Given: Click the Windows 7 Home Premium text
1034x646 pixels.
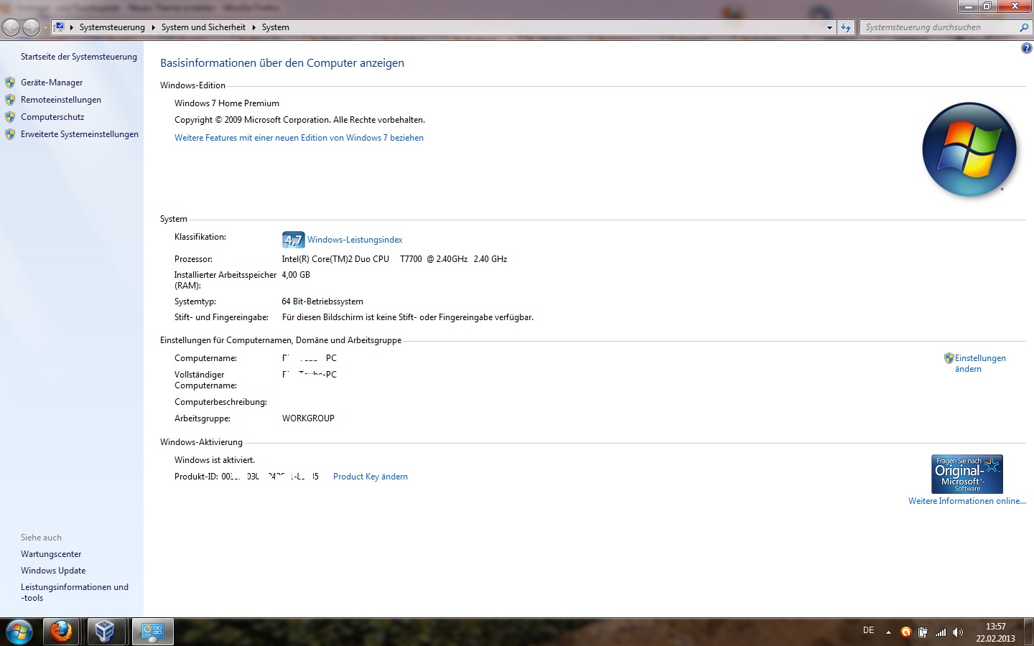Looking at the screenshot, I should pos(227,103).
